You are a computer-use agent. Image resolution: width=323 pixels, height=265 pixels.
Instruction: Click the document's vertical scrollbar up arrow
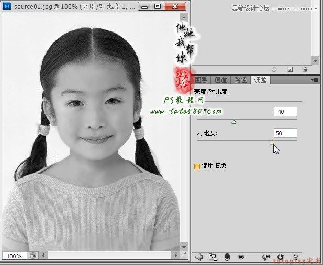click(x=184, y=17)
